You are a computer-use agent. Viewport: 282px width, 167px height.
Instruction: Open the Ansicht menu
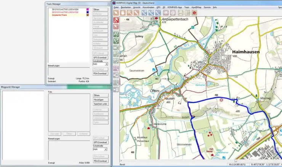coord(137,7)
